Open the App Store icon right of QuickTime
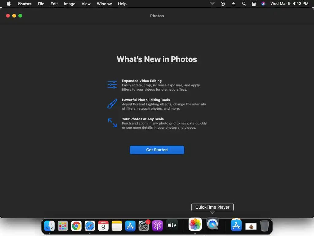The height and width of the screenshot is (236, 314). pyautogui.click(x=236, y=225)
